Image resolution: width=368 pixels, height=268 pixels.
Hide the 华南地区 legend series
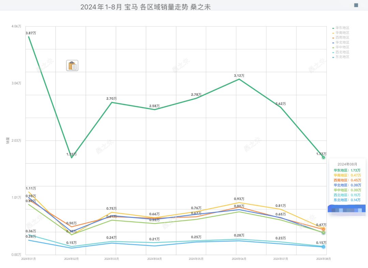pos(342,32)
